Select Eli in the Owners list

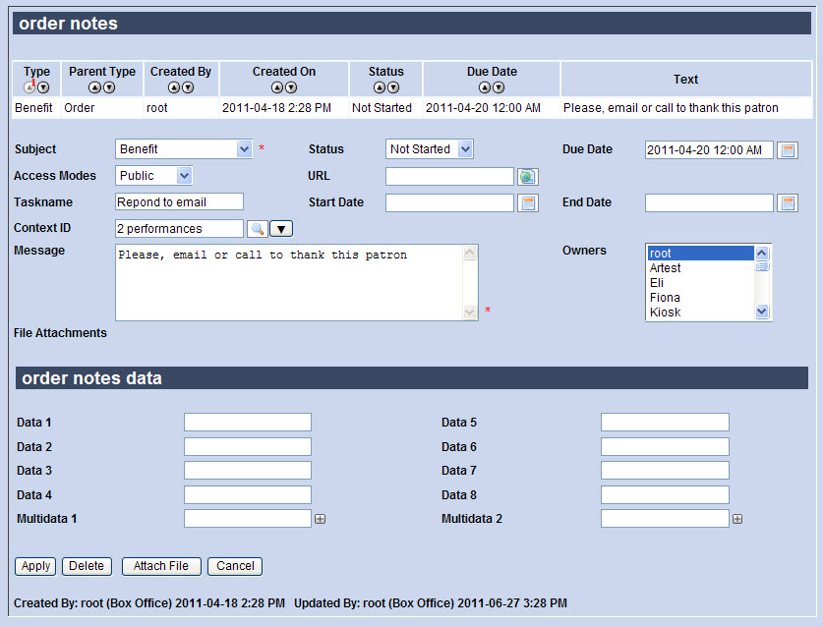pos(701,283)
